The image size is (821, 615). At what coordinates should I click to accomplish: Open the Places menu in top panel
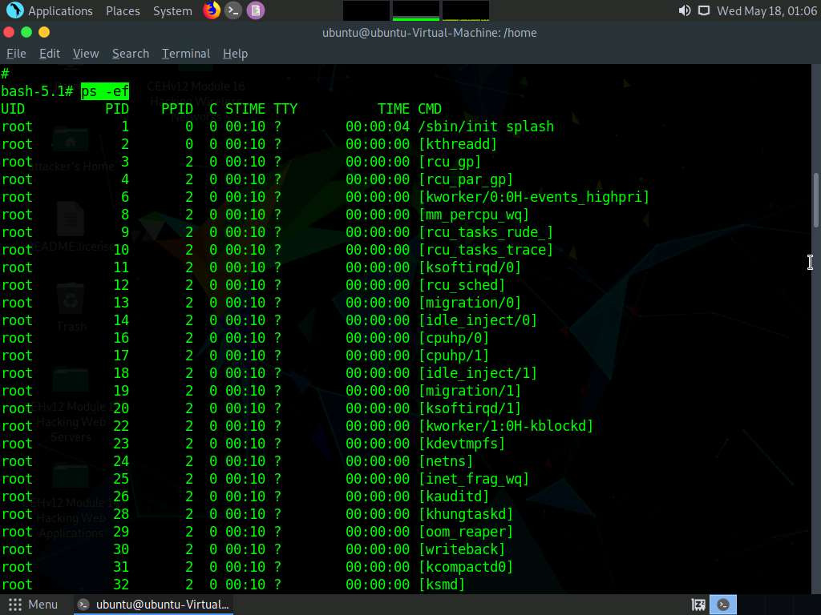click(x=123, y=11)
